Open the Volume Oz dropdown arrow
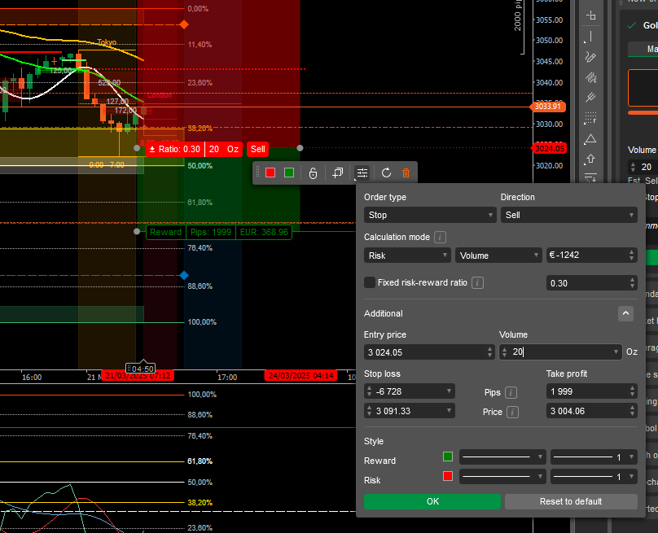This screenshot has width=658, height=533. (x=616, y=352)
